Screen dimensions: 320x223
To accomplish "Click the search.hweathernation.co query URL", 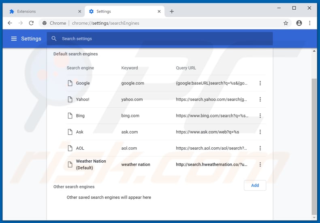I will point(211,164).
